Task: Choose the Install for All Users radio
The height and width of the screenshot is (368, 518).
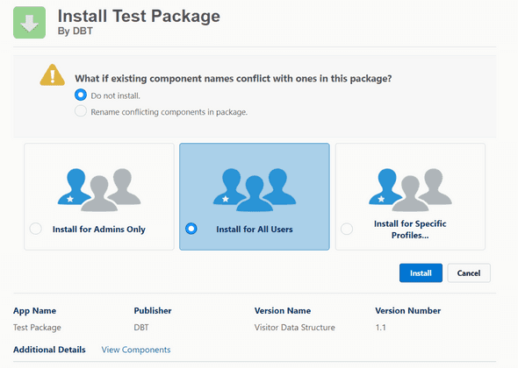Action: click(191, 229)
